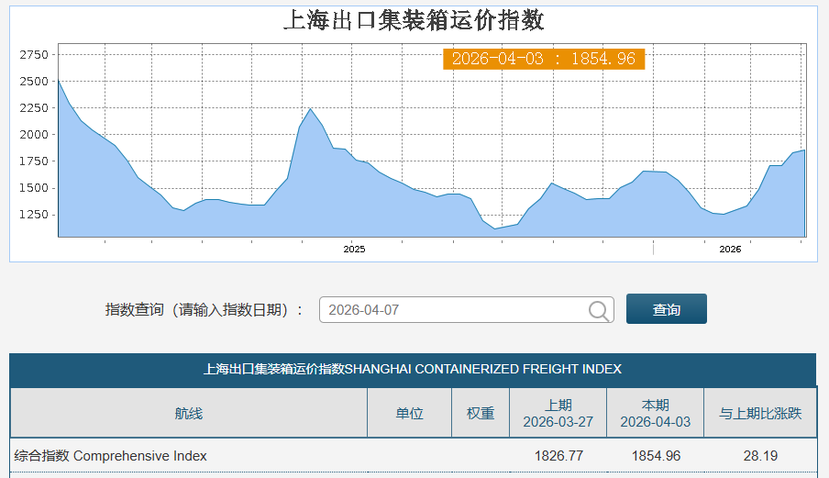
Task: Click the 本期 2026-04-03 column header
Action: pos(655,413)
